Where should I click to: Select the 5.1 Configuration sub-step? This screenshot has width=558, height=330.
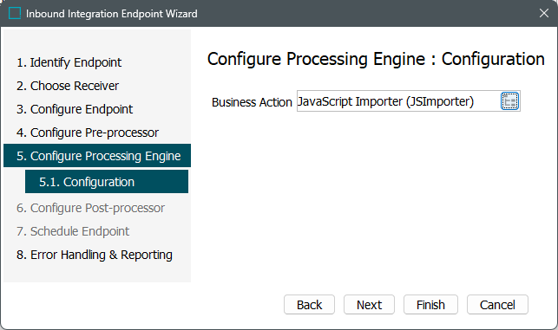(x=107, y=182)
